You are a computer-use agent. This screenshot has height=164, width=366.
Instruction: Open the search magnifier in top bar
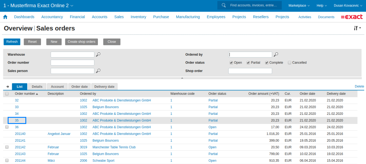[x=224, y=5]
